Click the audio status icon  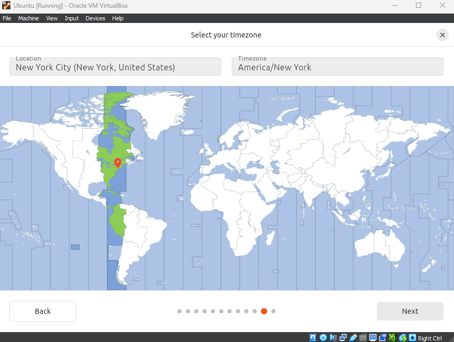[333, 338]
